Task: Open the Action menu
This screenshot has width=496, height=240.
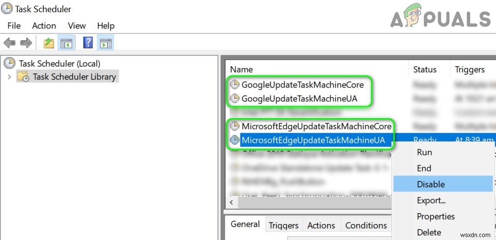Action: [x=44, y=26]
